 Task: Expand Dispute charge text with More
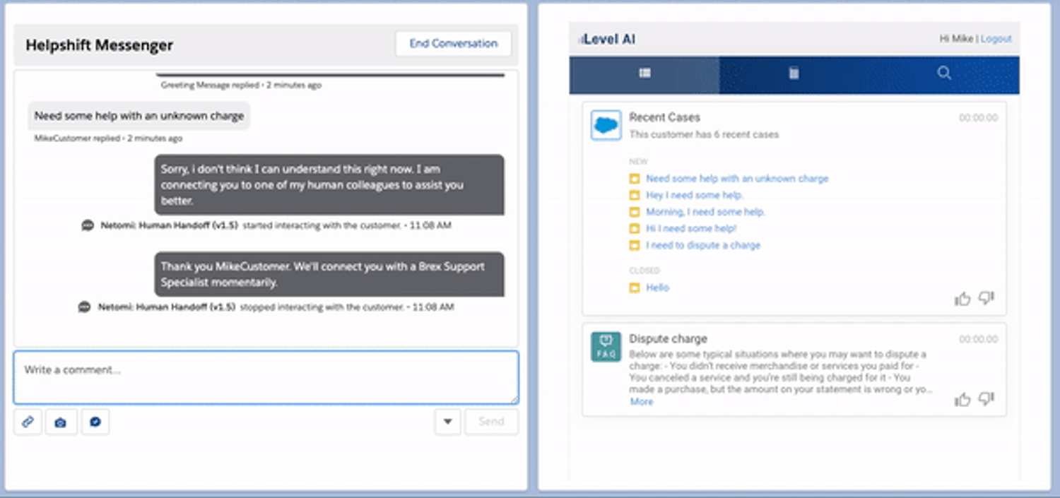pyautogui.click(x=642, y=401)
